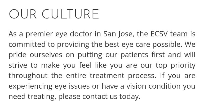
Task: Click the OUR CULTURE heading
Action: (54, 14)
